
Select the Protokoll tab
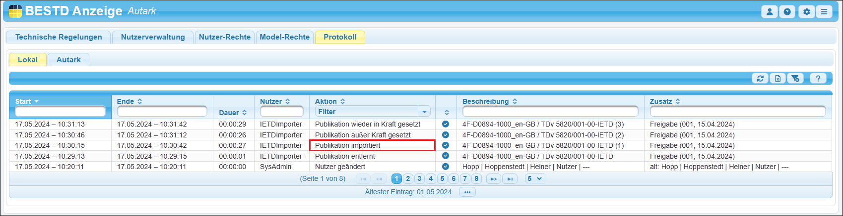pyautogui.click(x=340, y=37)
